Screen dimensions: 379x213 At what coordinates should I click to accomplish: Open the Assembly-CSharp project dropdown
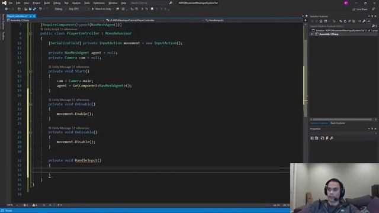tap(56, 20)
